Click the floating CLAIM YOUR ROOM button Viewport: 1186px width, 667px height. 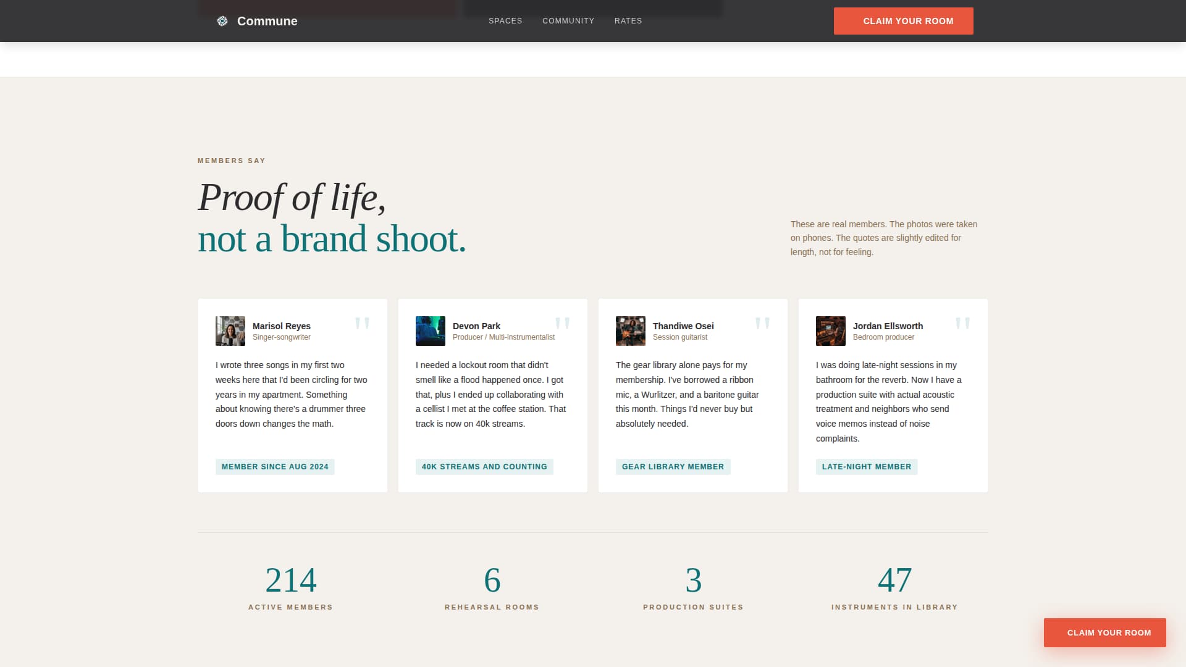tap(1104, 632)
